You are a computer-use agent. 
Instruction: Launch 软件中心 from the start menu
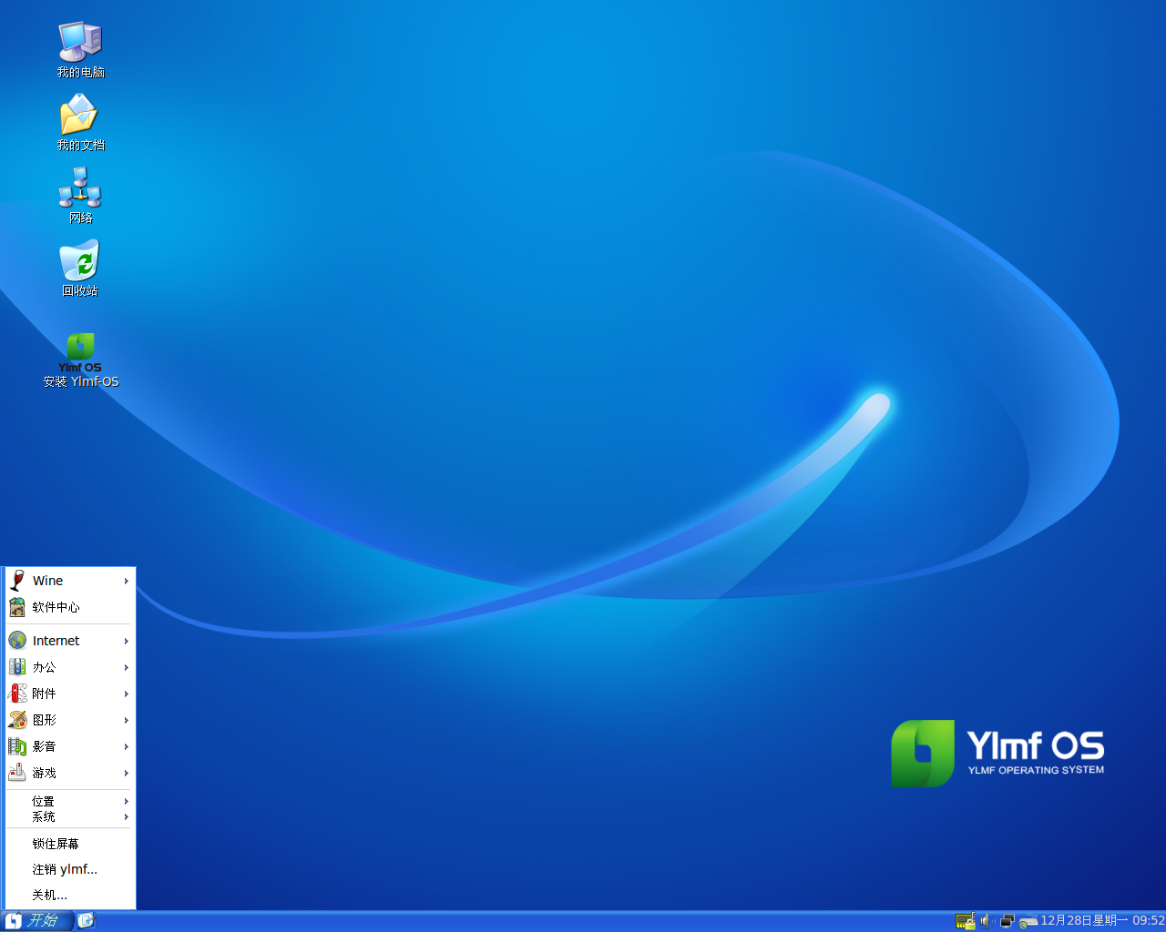[70, 607]
